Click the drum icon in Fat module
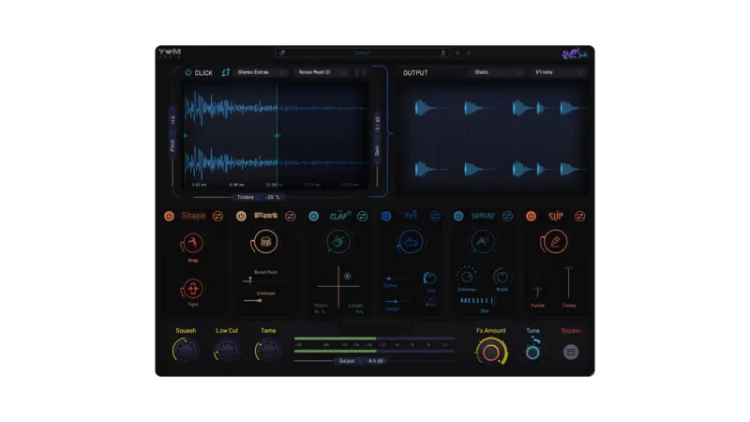Viewport: 750px width, 422px height. tap(265, 243)
